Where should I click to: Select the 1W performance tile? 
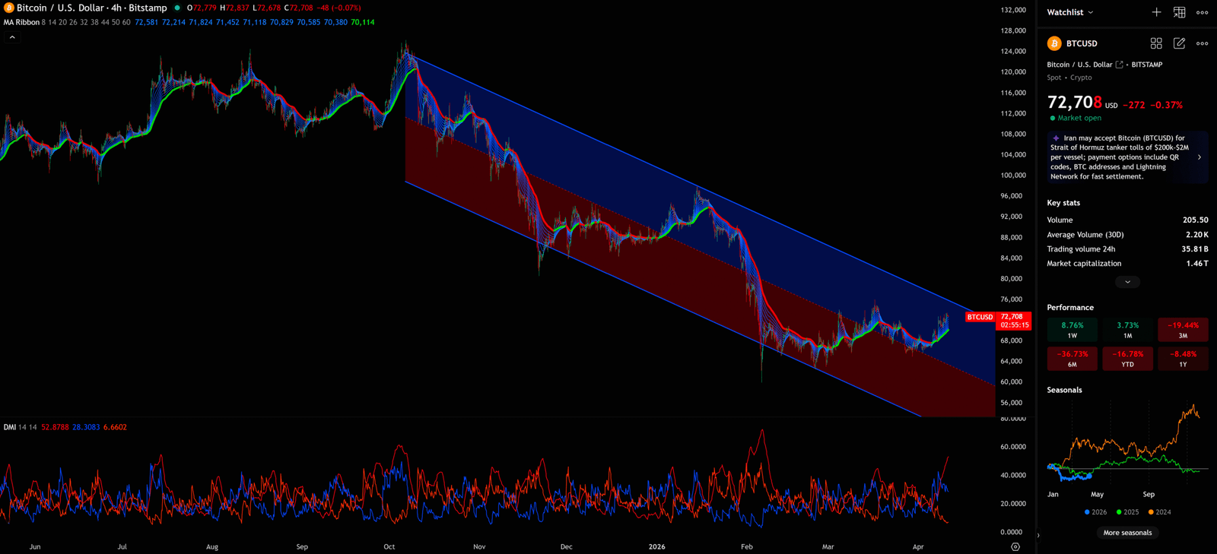[x=1072, y=330]
